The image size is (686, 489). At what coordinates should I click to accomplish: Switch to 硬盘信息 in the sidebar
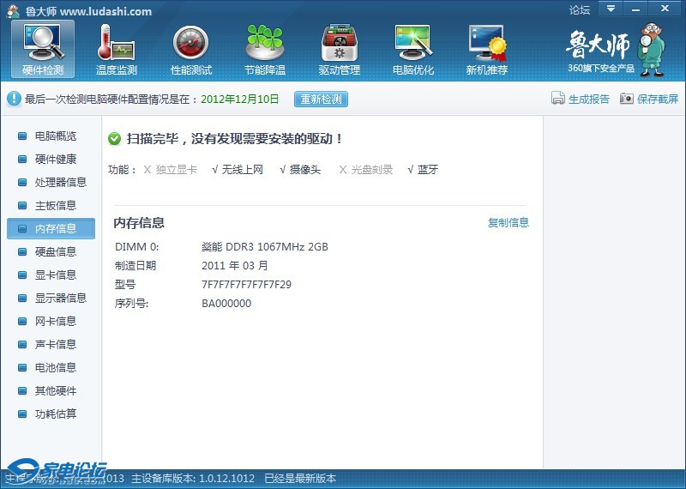[x=55, y=252]
